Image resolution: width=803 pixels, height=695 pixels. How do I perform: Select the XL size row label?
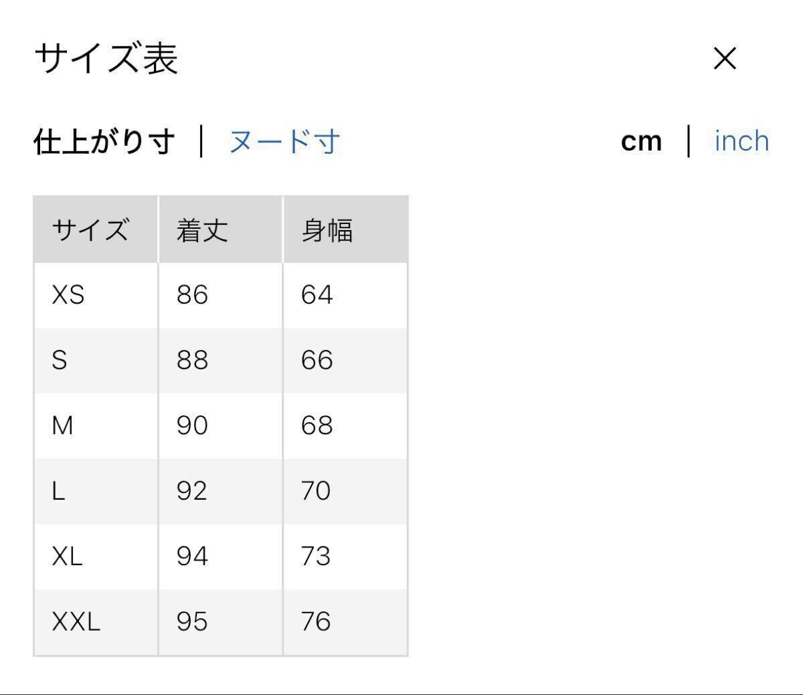point(67,557)
